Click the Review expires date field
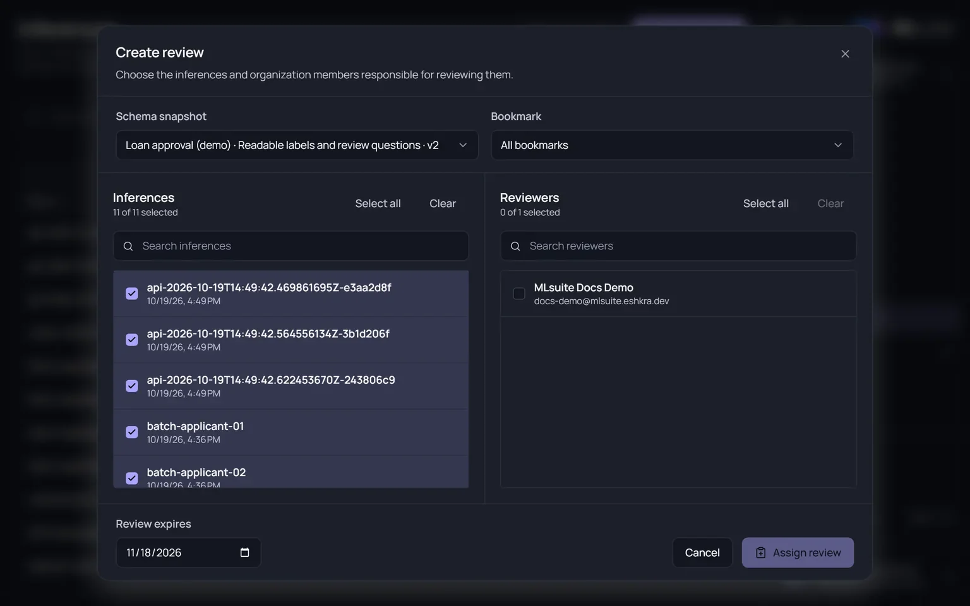This screenshot has height=606, width=970. [188, 552]
